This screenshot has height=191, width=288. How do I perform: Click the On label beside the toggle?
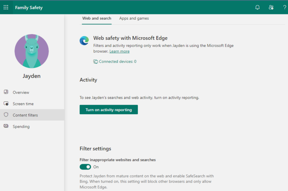(x=96, y=167)
